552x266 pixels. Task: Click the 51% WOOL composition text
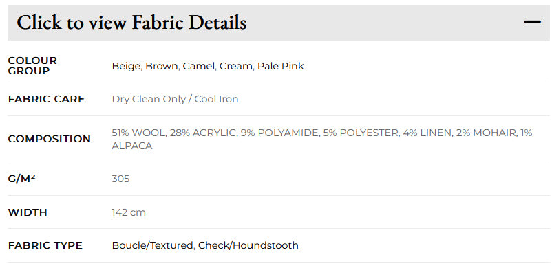(x=138, y=133)
